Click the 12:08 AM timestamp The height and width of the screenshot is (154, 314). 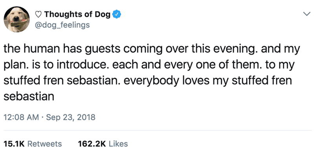pyautogui.click(x=21, y=117)
